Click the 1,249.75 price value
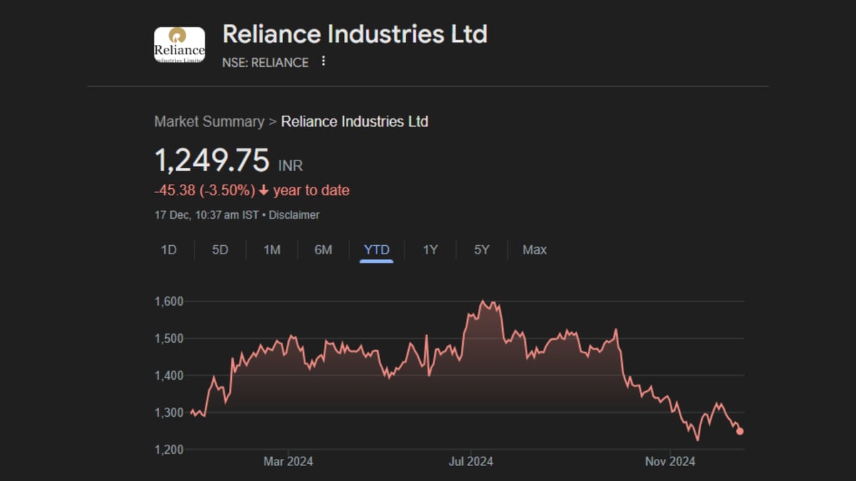 pos(212,160)
